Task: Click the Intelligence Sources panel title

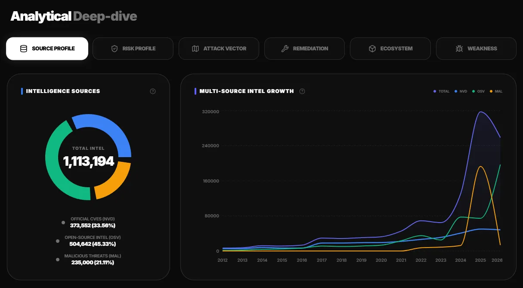Action: click(x=63, y=91)
